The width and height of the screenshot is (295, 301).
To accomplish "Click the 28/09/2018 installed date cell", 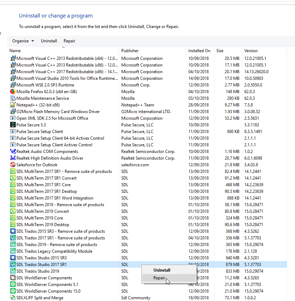I will coord(199,105).
